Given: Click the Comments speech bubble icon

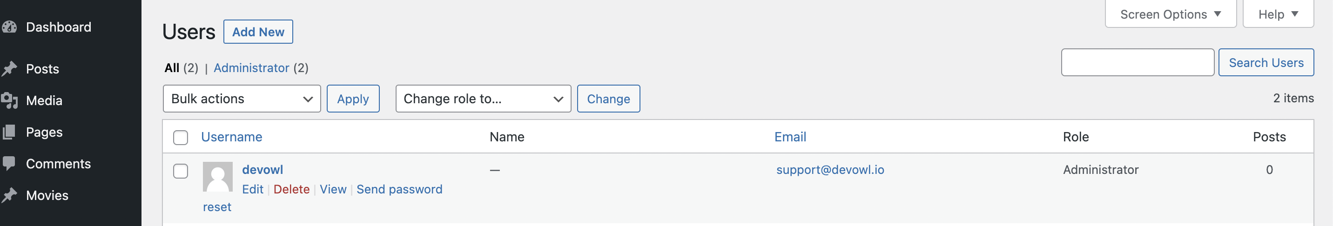Looking at the screenshot, I should tap(9, 163).
